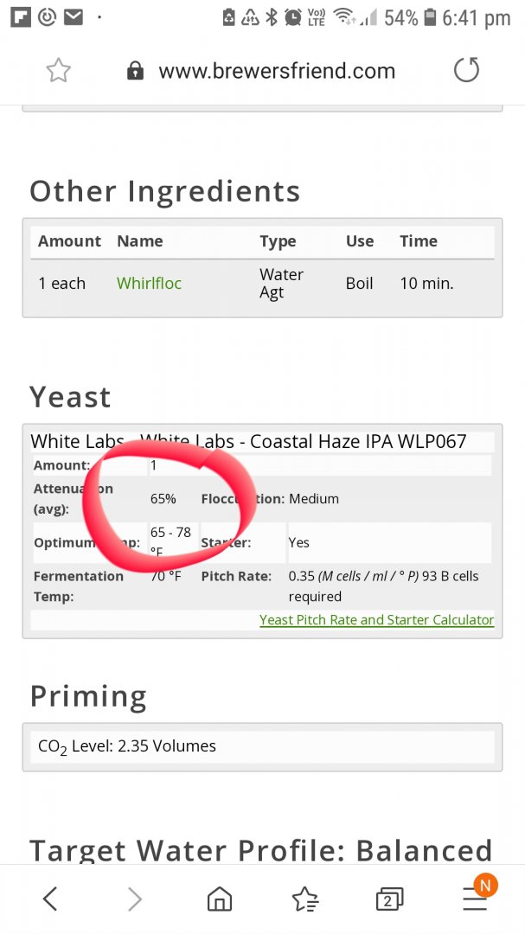The image size is (525, 934).
Task: Open the tab switcher showing 2 tabs
Action: [389, 899]
